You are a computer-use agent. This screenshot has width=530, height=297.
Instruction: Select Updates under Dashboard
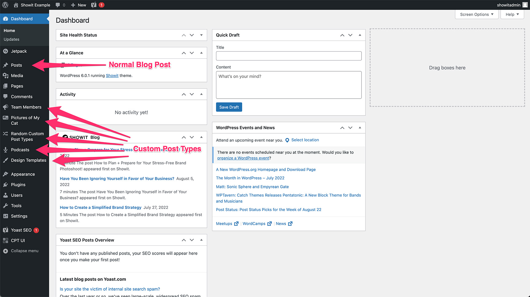(11, 39)
